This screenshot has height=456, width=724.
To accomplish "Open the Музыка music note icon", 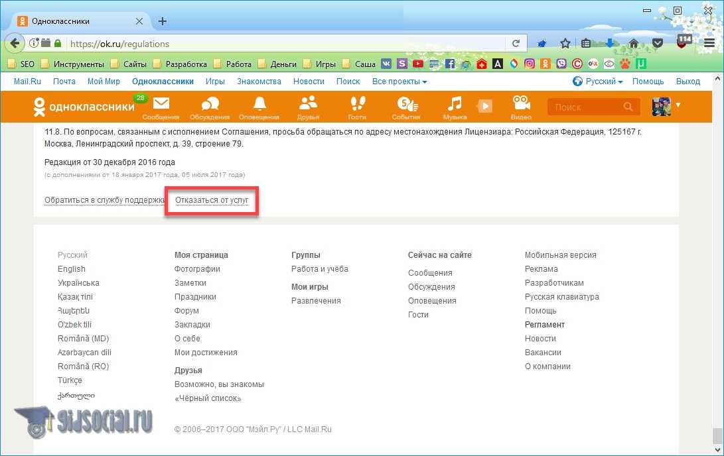I will pyautogui.click(x=455, y=105).
